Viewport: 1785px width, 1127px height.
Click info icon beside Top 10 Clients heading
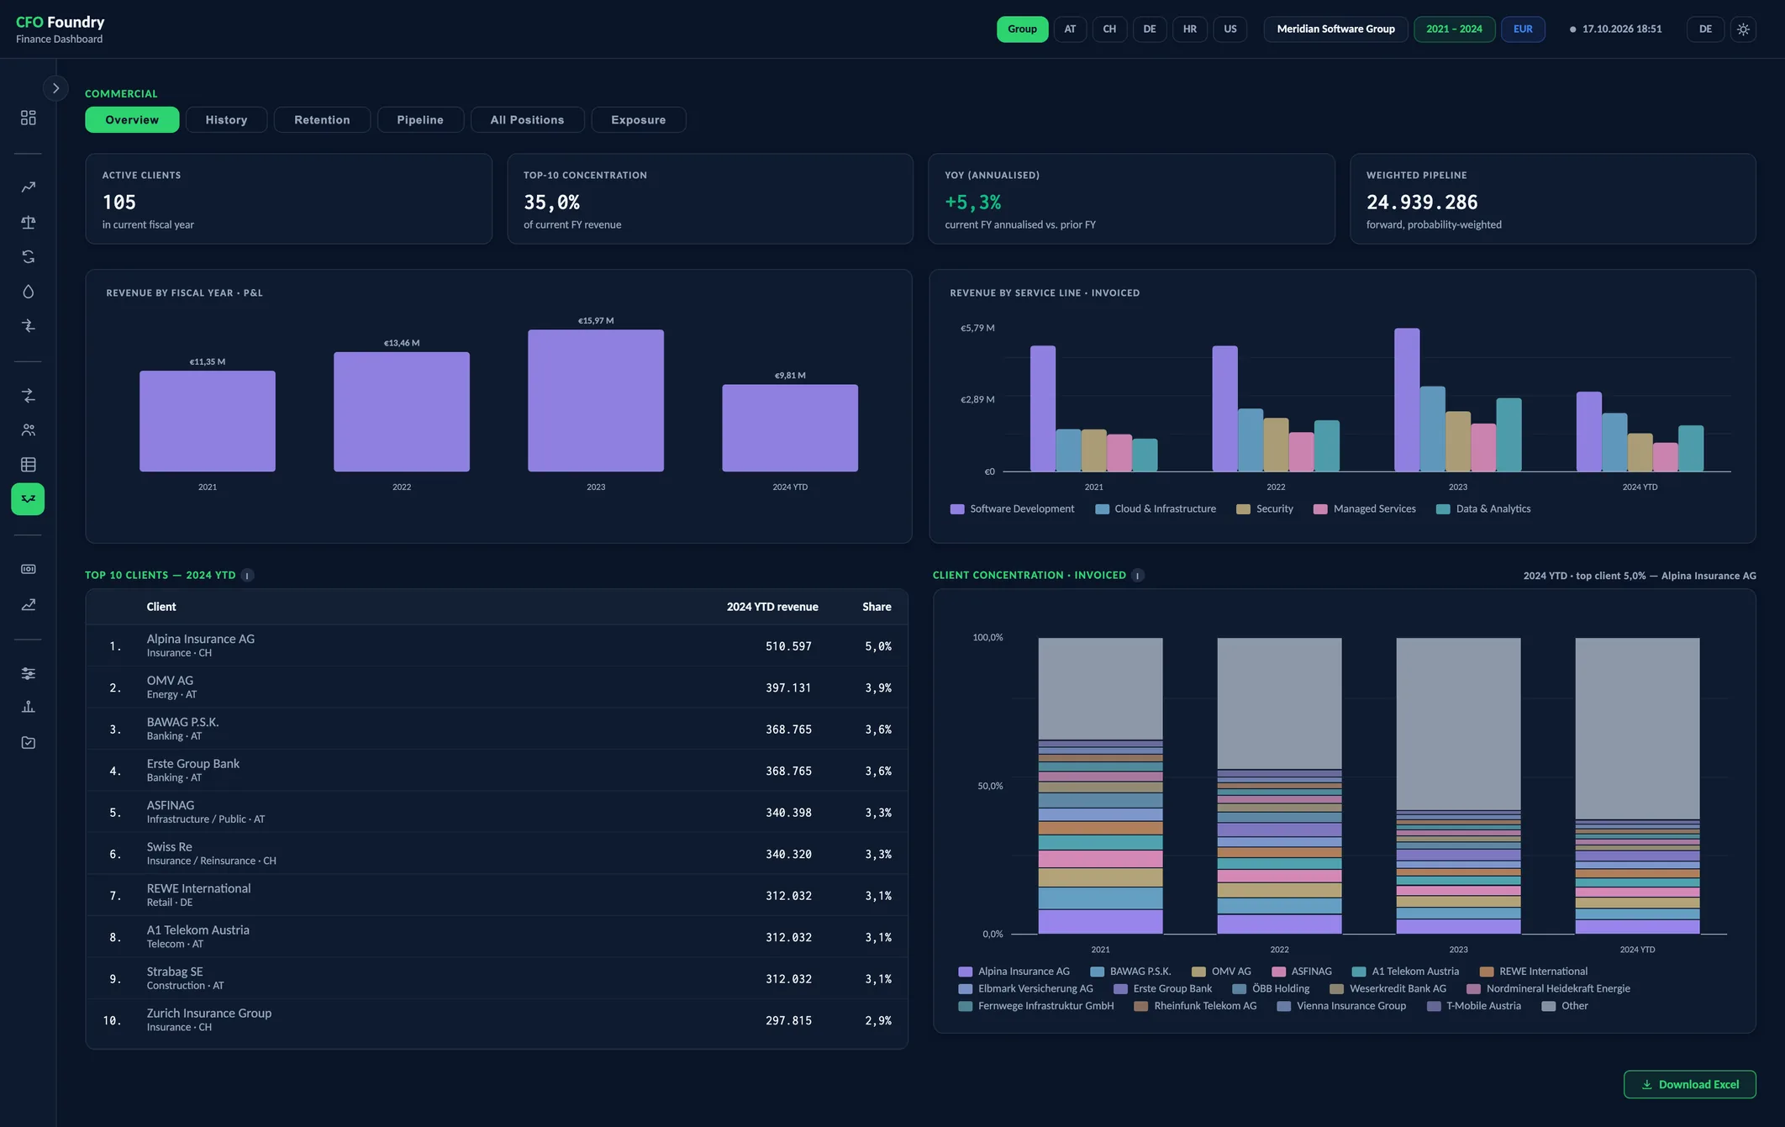point(247,575)
